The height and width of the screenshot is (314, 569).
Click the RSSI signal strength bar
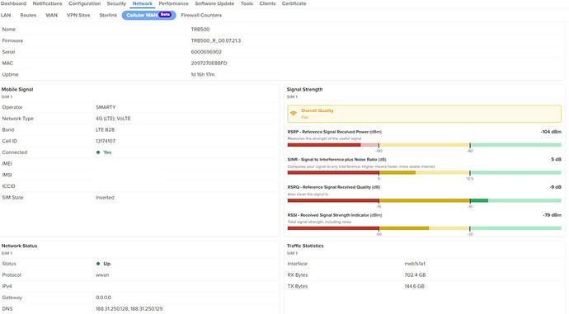tap(424, 228)
